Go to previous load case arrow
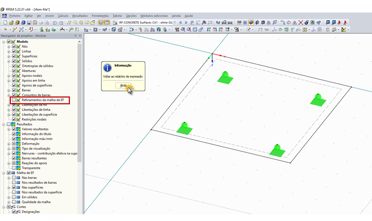 coord(180,22)
